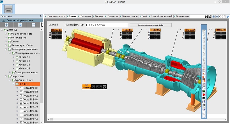The image size is (230, 124).
Task: Expand the Машиностроение tree node
Action: 6,34
